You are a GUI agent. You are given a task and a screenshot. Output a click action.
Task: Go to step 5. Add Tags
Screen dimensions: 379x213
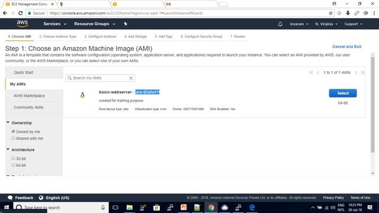click(163, 37)
